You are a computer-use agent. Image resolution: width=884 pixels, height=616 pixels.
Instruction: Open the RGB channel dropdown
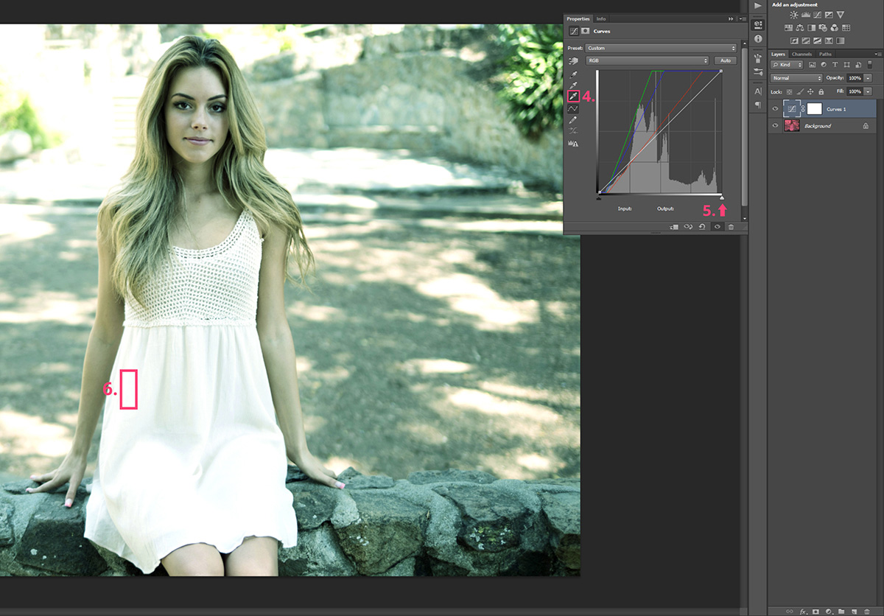(647, 60)
